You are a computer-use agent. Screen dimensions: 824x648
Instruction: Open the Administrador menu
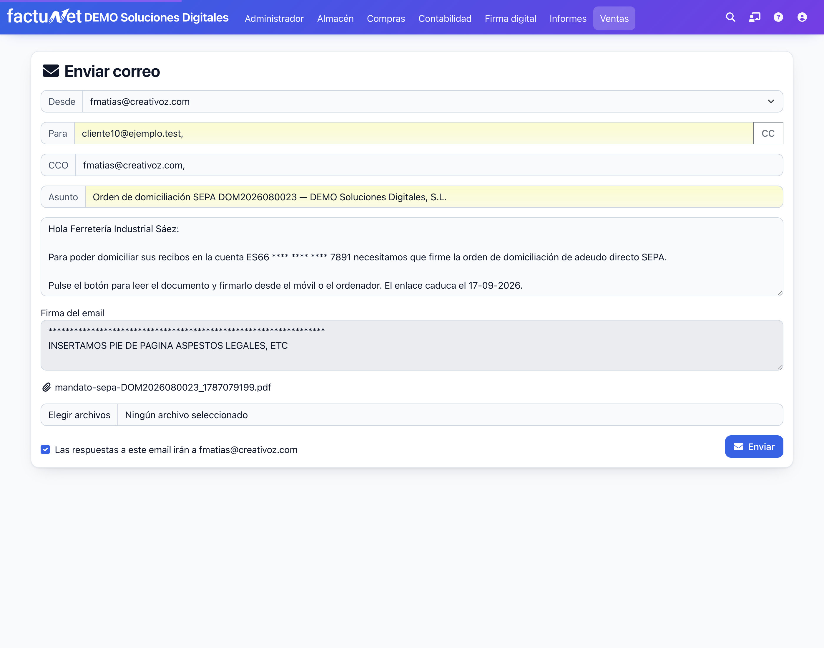point(274,18)
